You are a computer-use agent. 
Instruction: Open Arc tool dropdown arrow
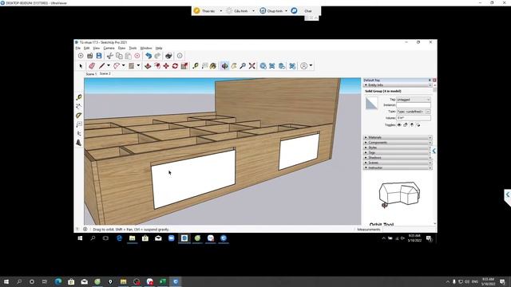click(x=123, y=65)
